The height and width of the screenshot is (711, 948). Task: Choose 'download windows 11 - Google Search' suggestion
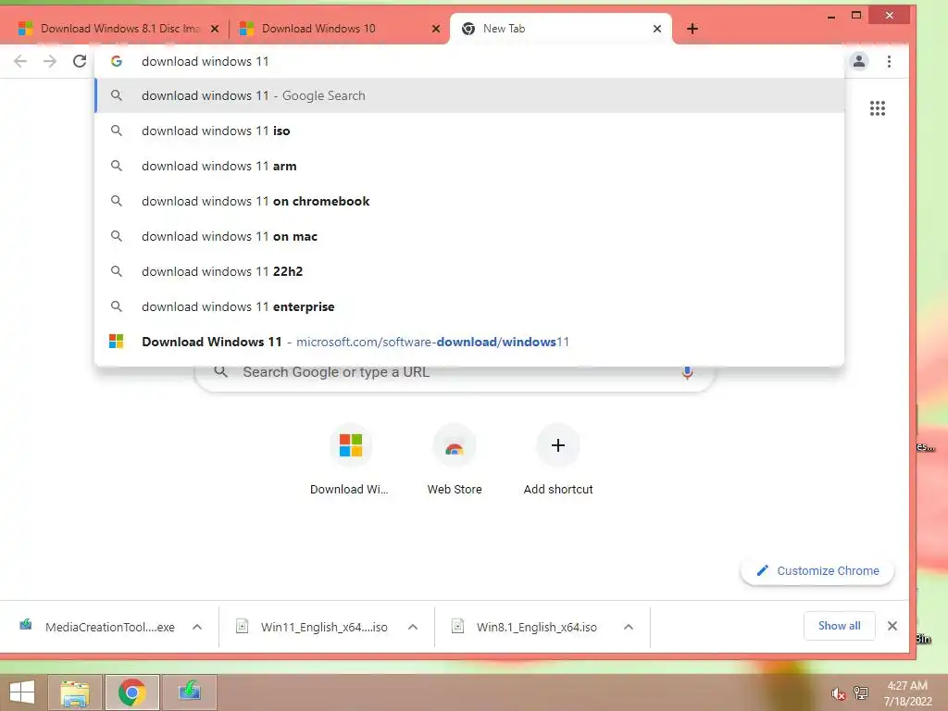pos(469,95)
